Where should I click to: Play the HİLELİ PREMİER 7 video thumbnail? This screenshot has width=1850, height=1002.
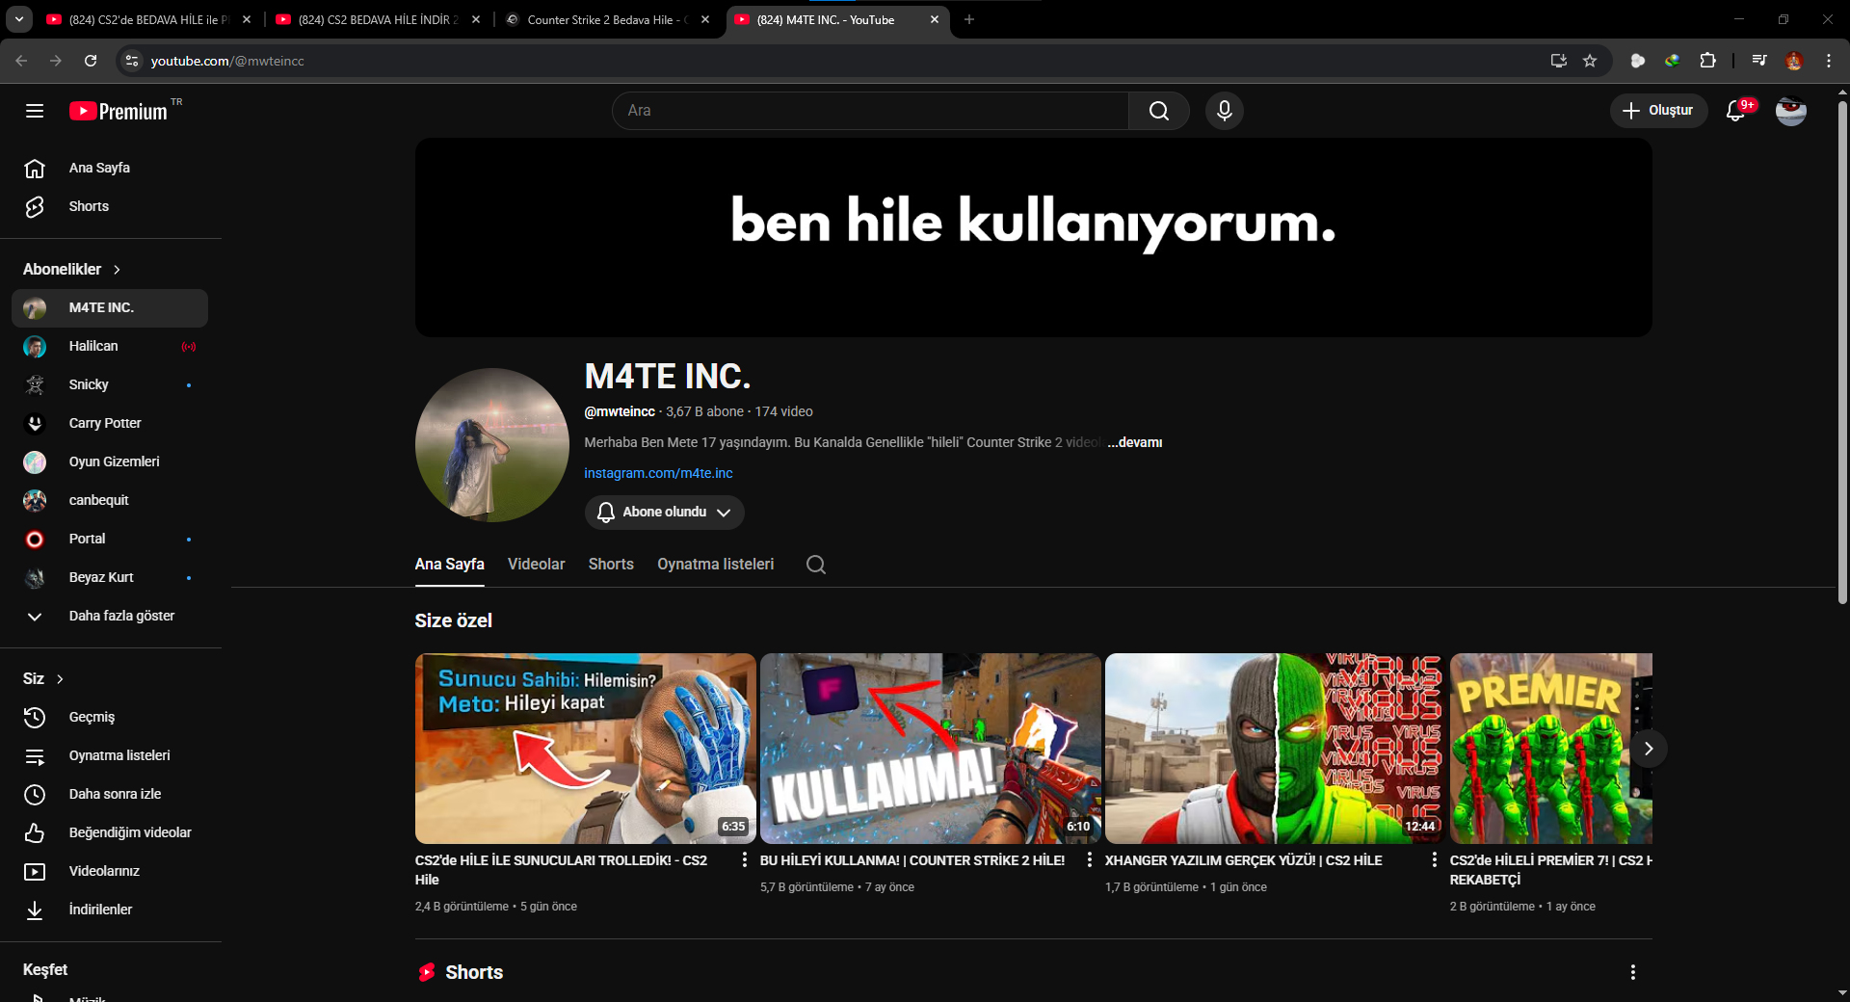1551,749
